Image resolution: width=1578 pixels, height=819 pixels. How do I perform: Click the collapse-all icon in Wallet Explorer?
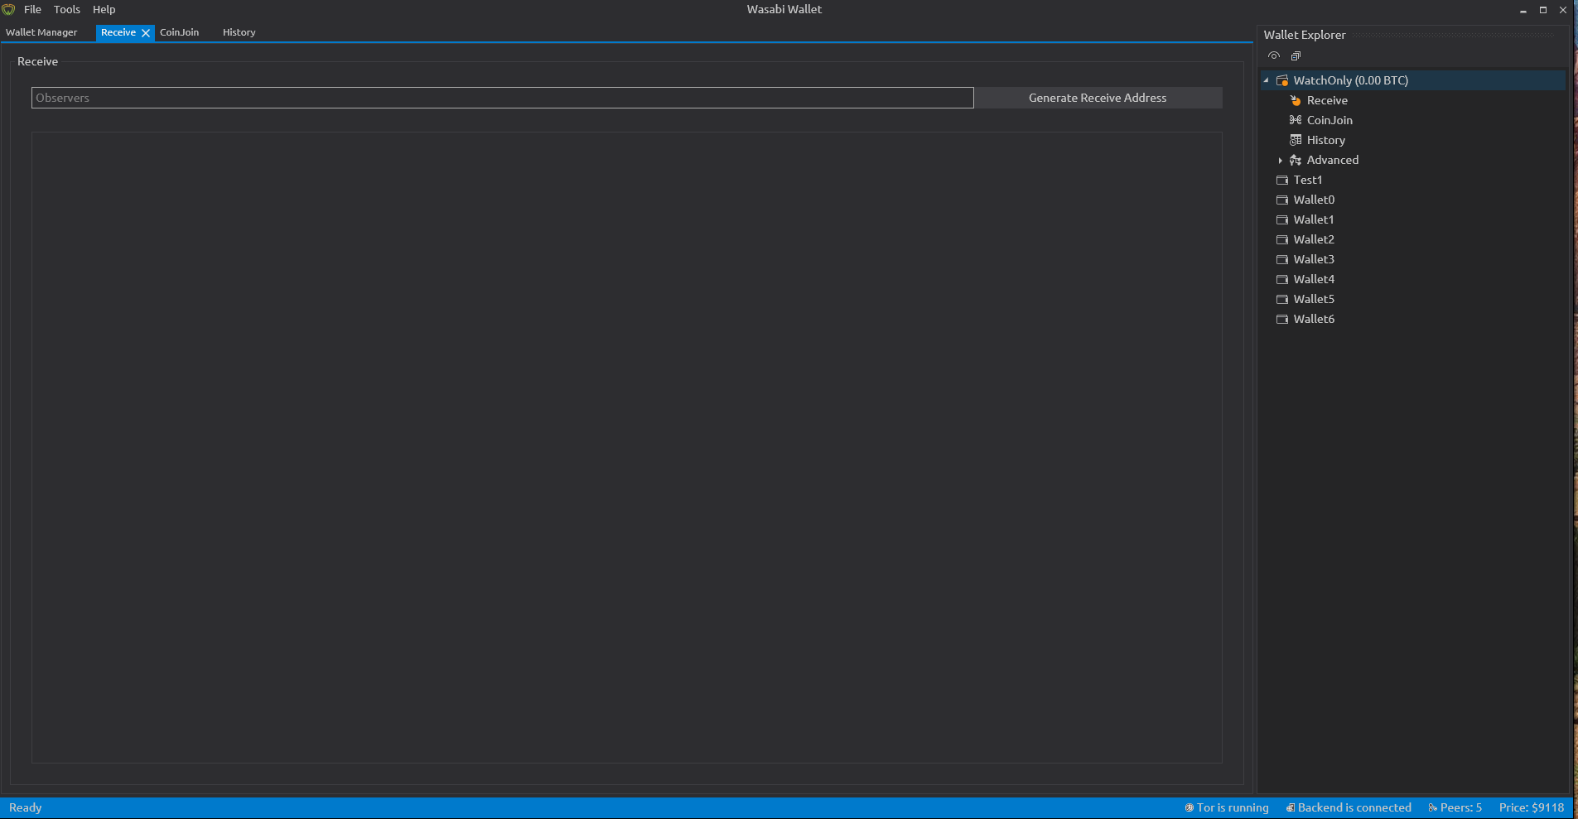1296,56
